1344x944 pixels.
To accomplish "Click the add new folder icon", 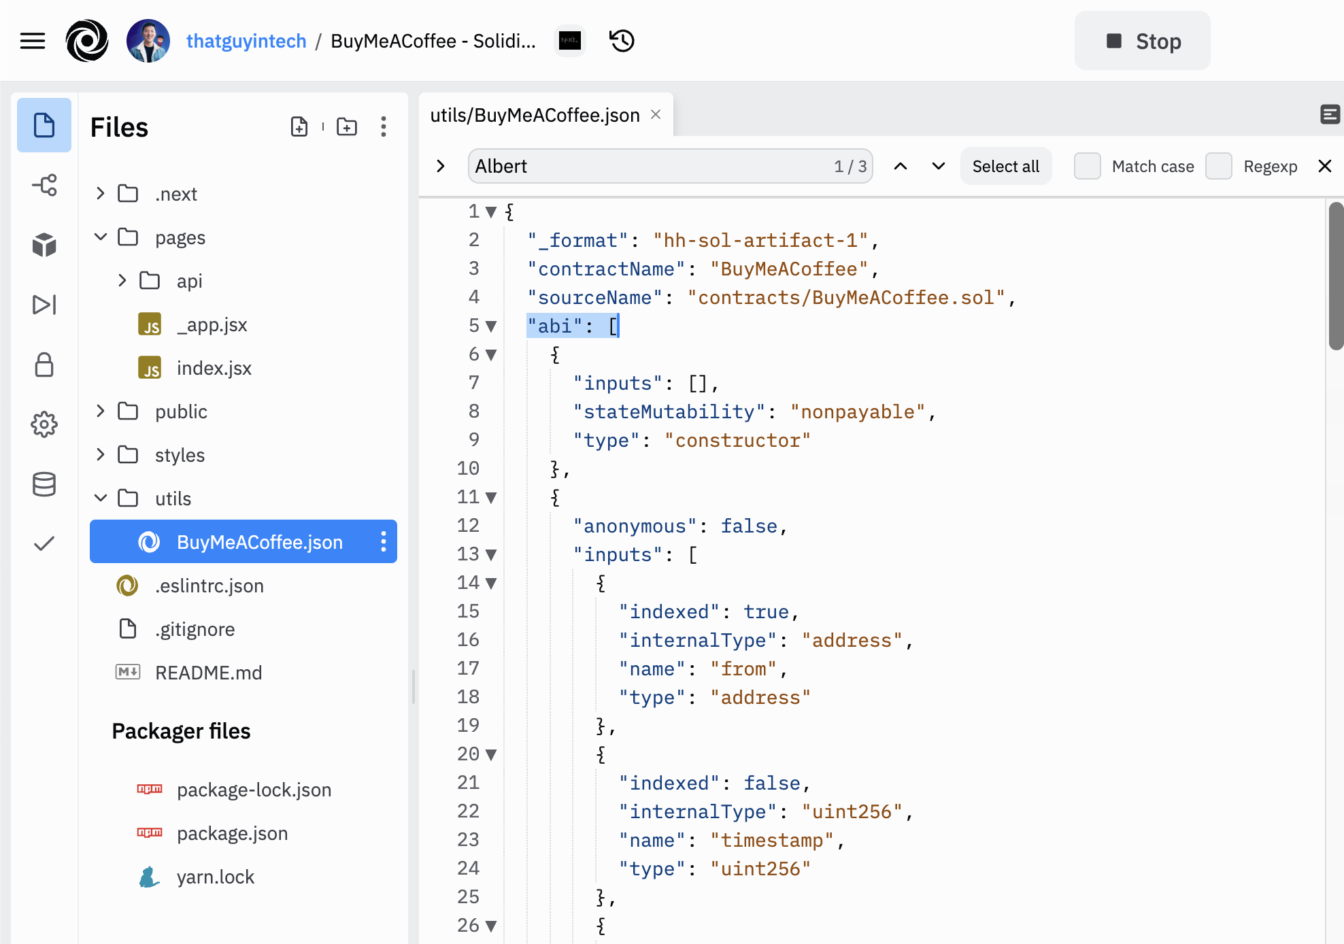I will click(347, 127).
